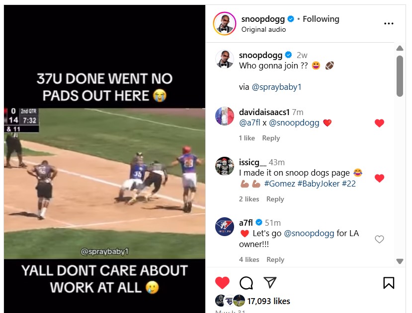Click the scrollbar down arrow

click(x=400, y=261)
